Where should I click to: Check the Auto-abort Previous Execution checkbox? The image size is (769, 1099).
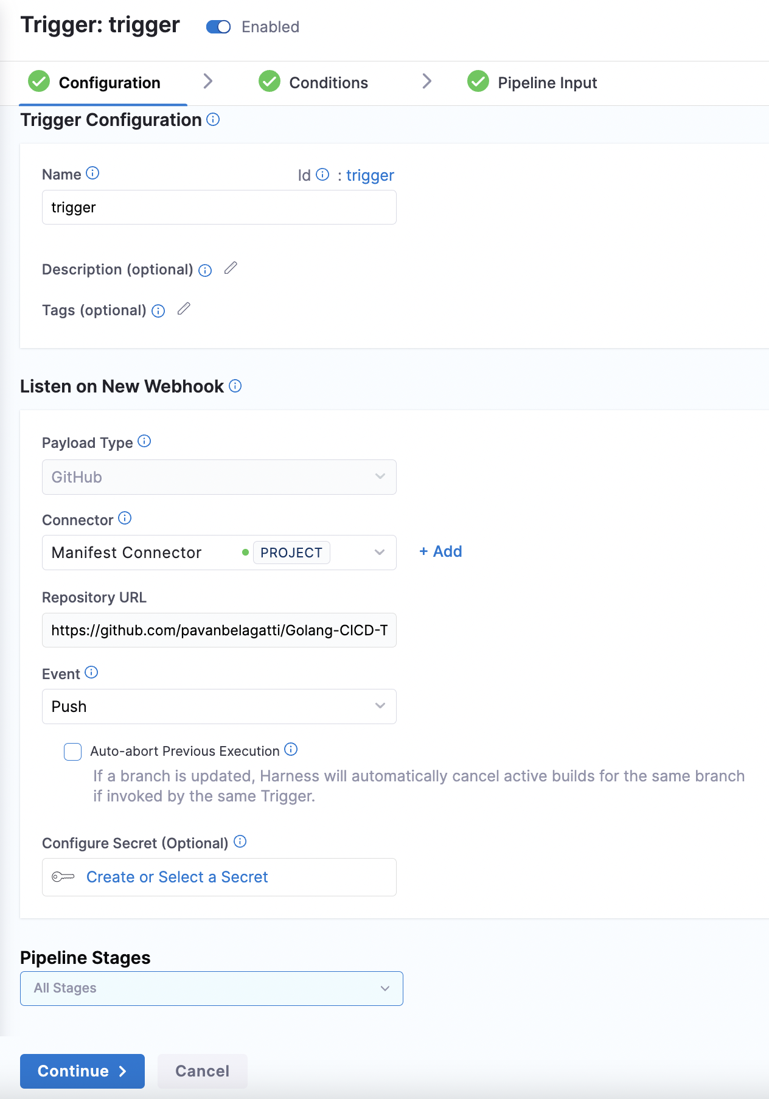point(72,752)
